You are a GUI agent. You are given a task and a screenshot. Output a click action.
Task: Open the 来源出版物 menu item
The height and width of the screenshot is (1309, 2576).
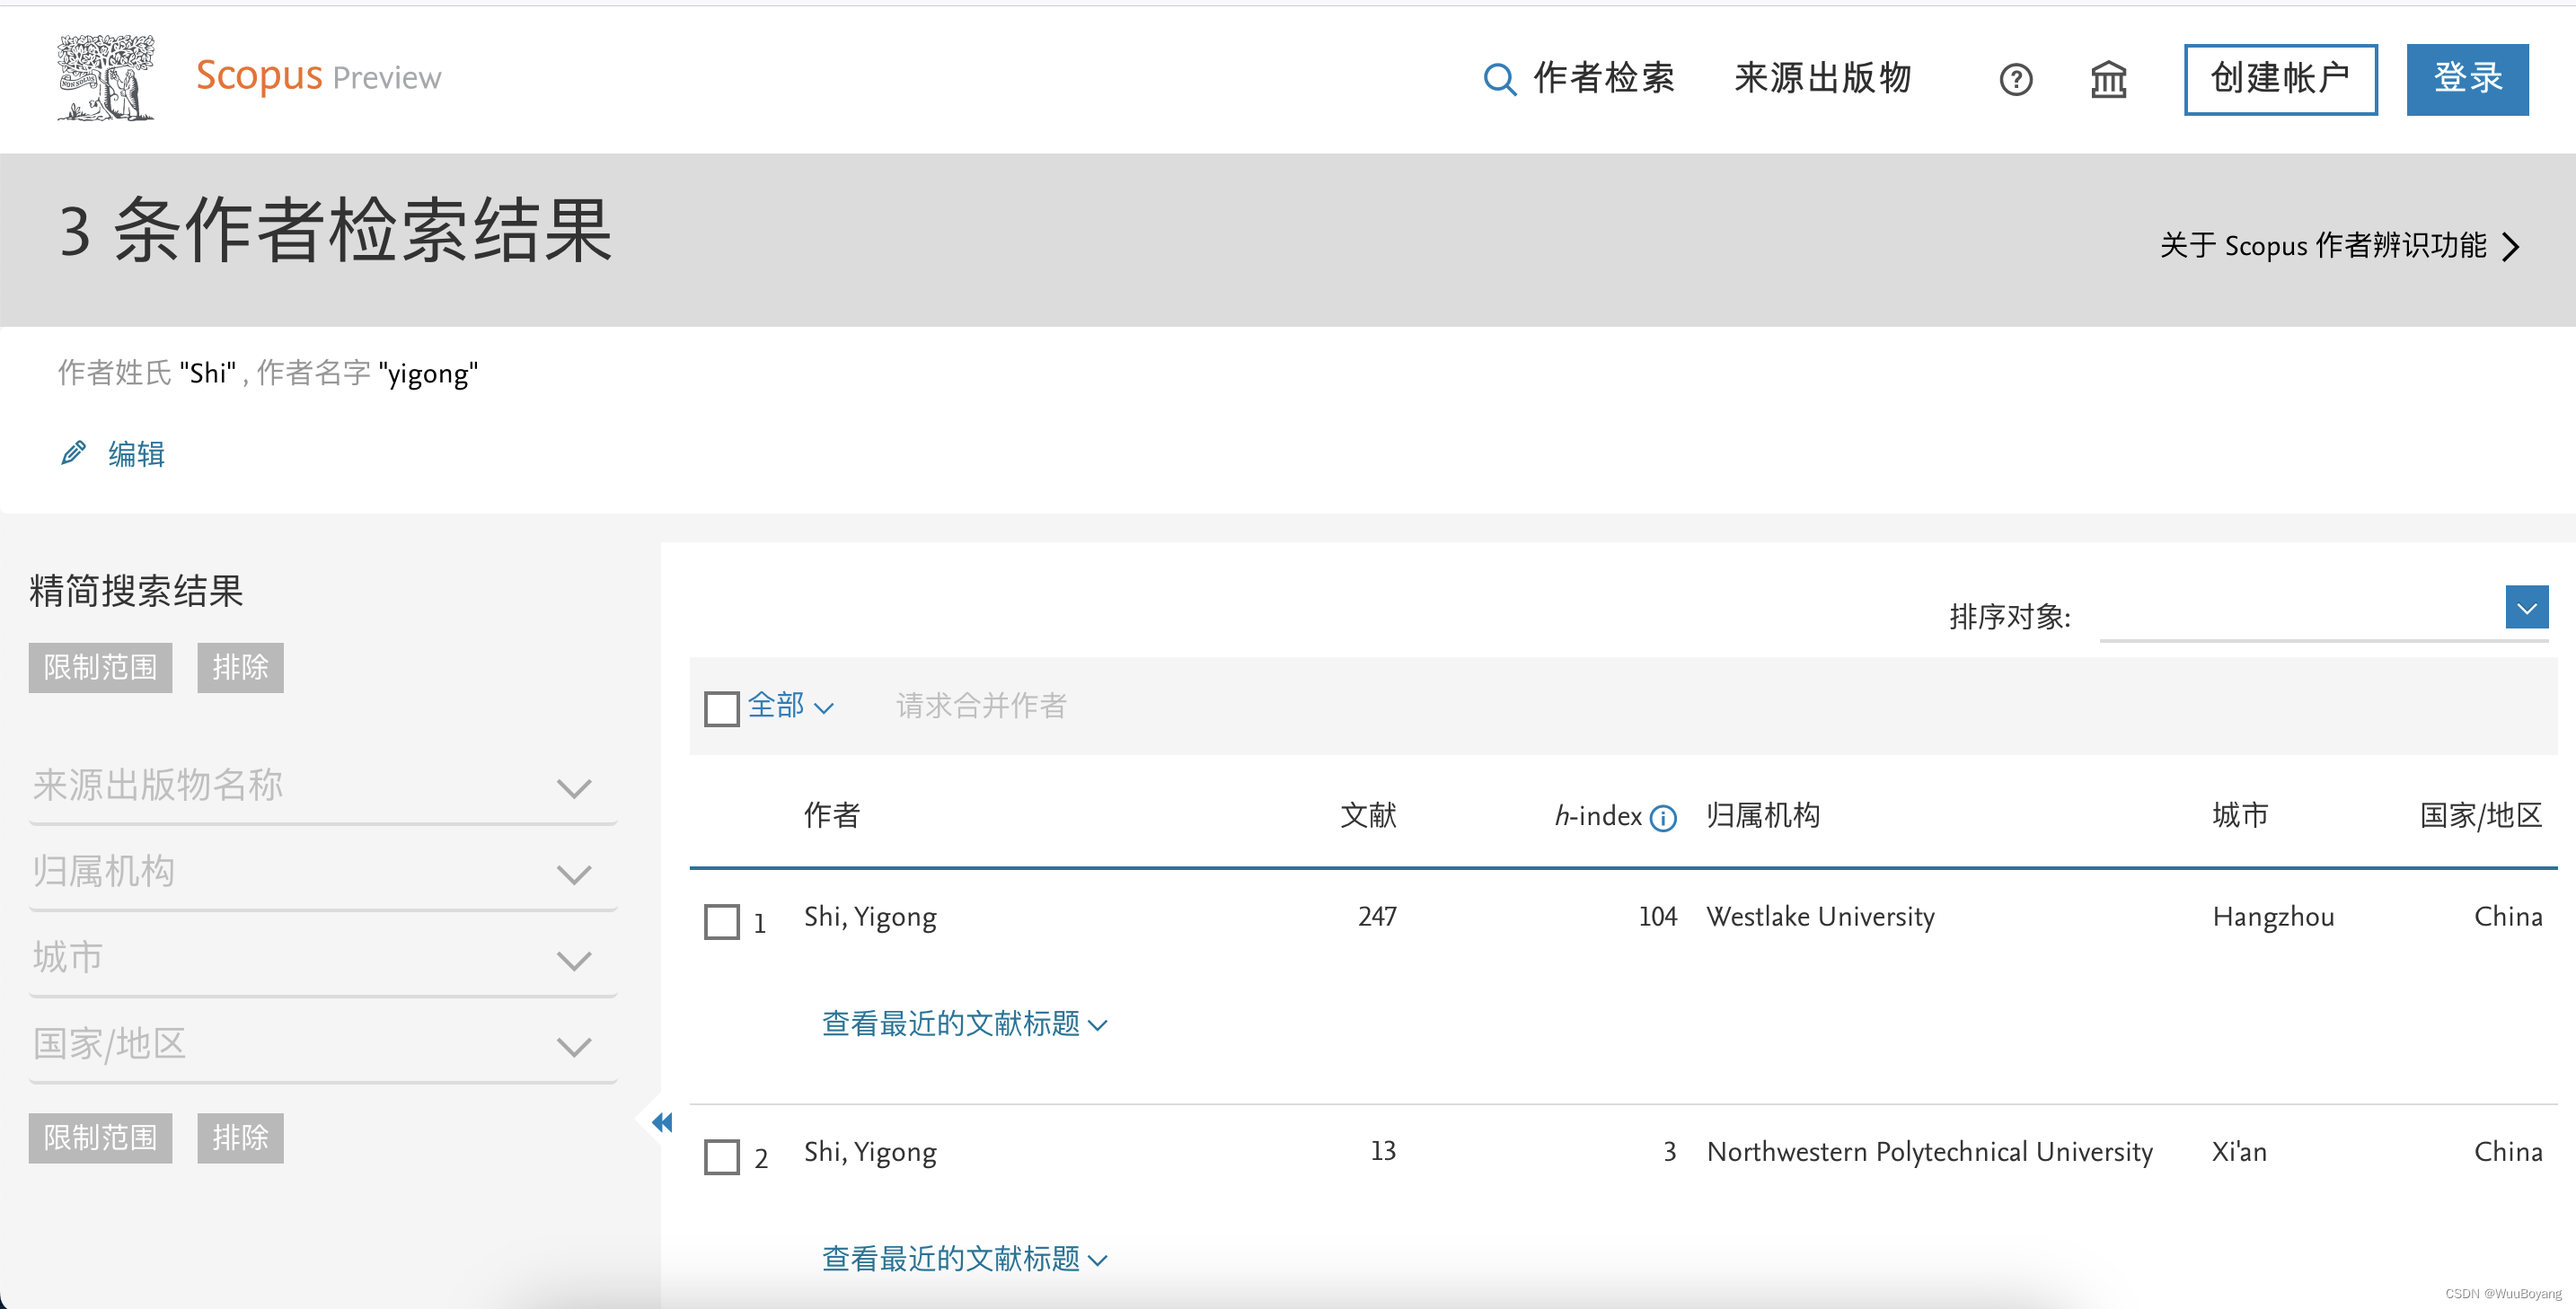pyautogui.click(x=1822, y=78)
